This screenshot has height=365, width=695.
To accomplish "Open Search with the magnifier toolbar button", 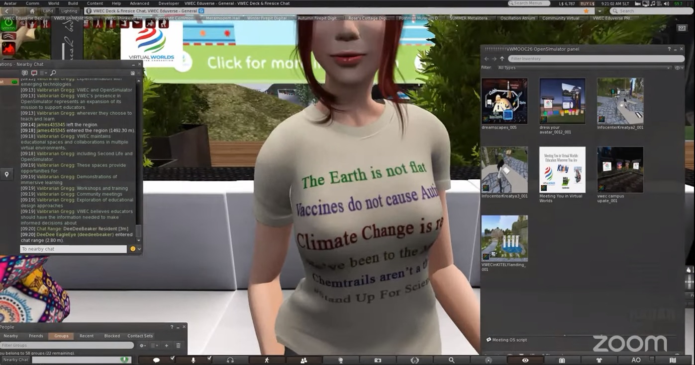I will point(451,360).
